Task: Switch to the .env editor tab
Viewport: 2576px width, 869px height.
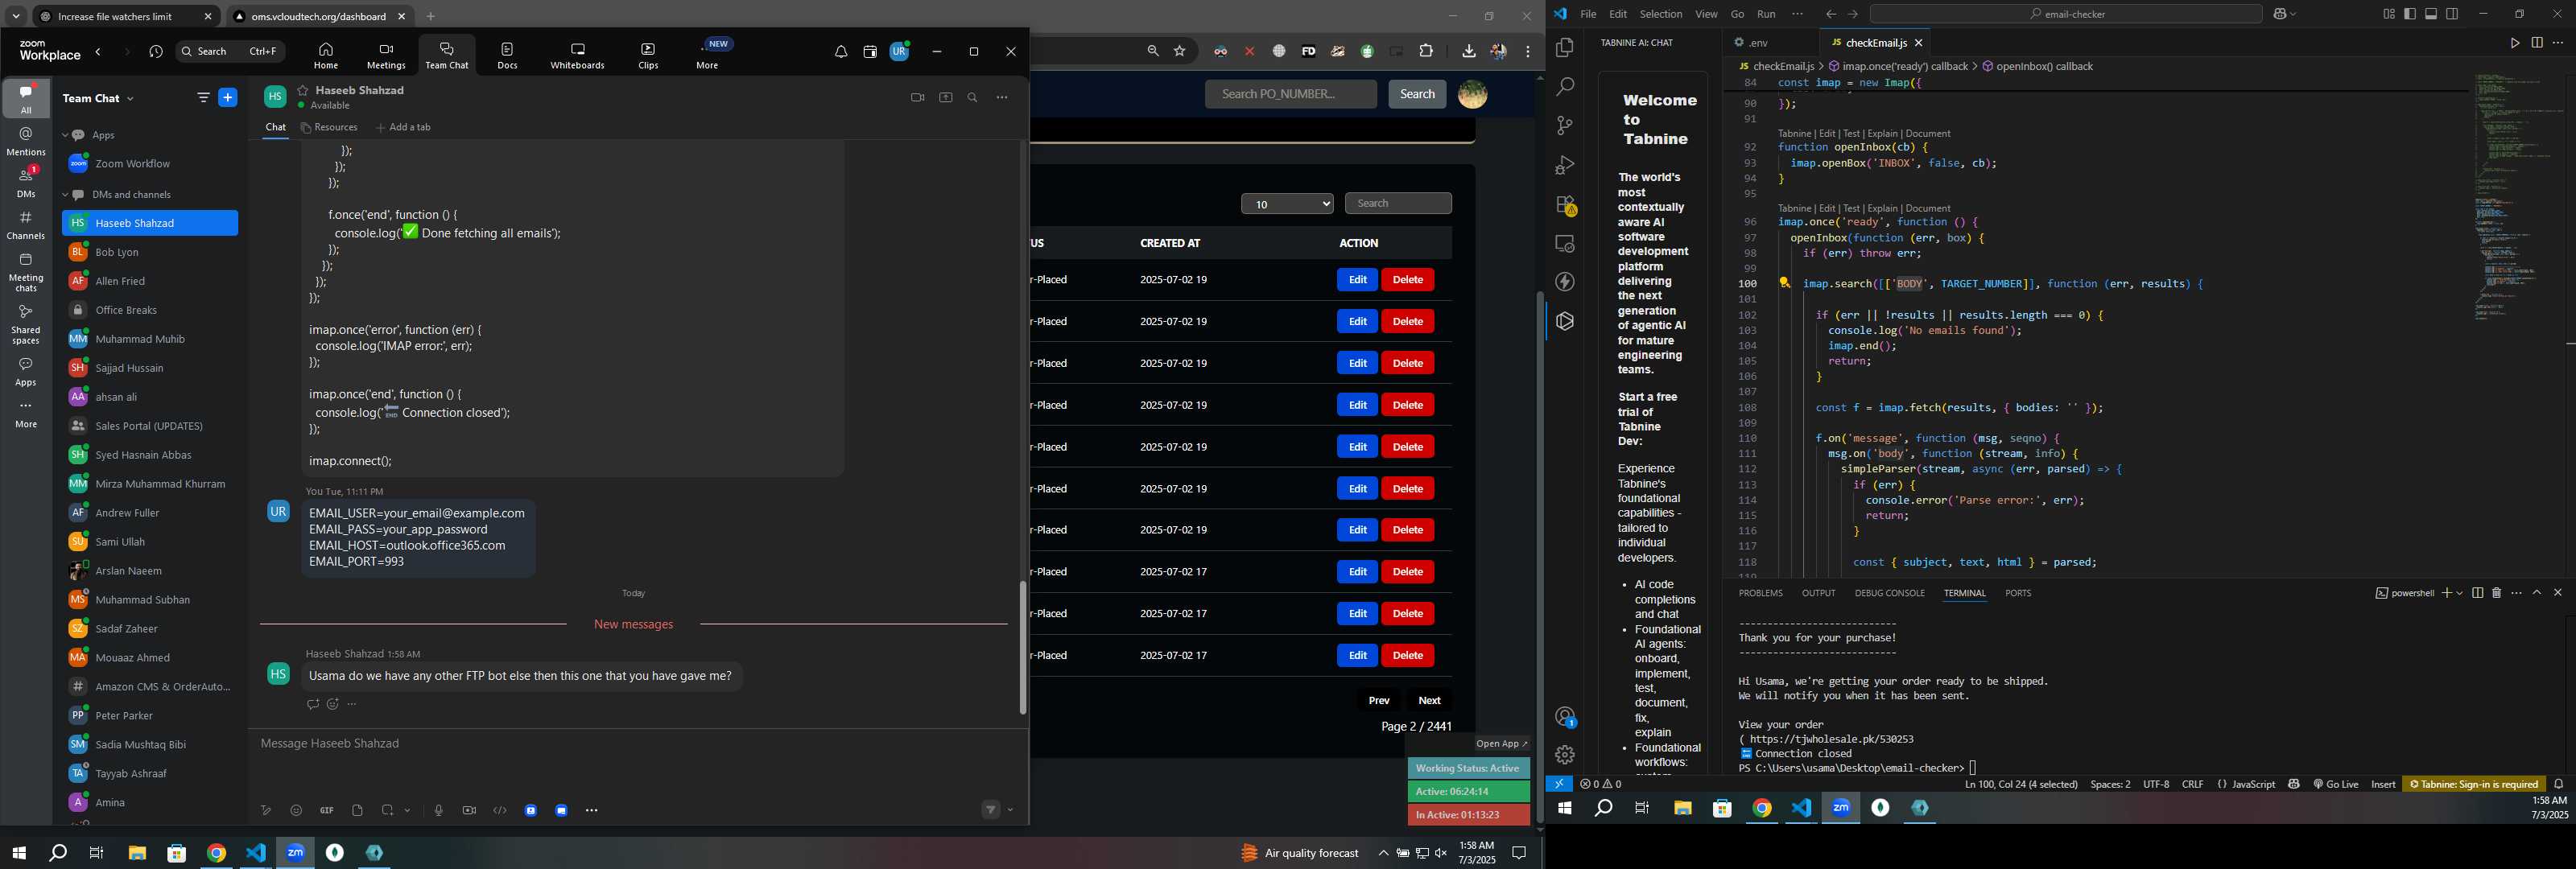Action: (x=1757, y=43)
